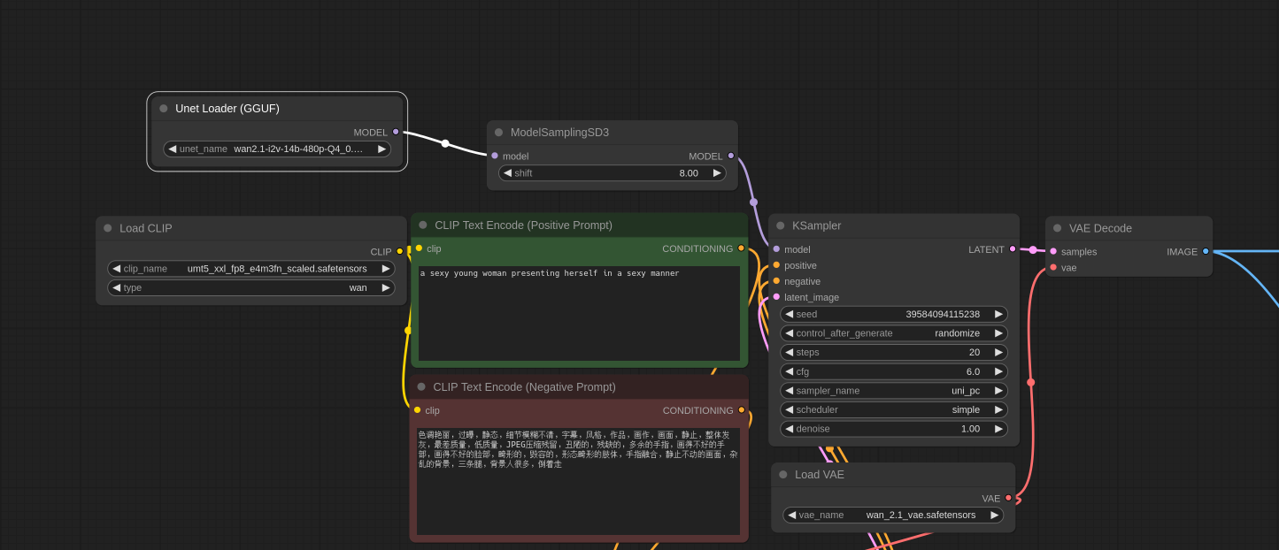Image resolution: width=1279 pixels, height=550 pixels.
Task: Select next unet_name with right arrow
Action: 381,149
